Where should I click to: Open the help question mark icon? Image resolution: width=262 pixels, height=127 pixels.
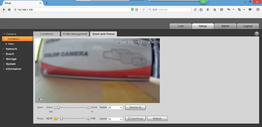click(257, 34)
